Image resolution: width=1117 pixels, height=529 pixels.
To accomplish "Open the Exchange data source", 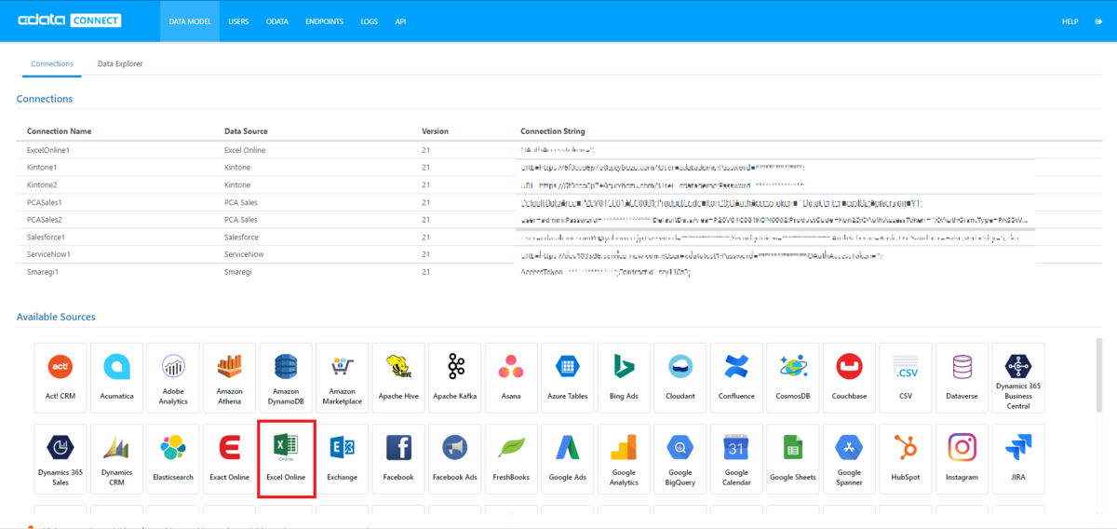I will click(x=343, y=459).
